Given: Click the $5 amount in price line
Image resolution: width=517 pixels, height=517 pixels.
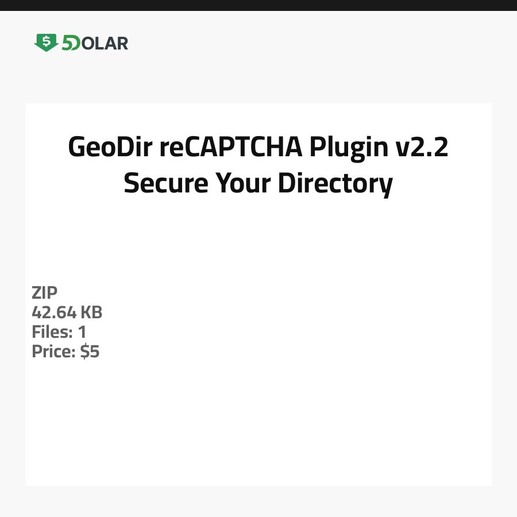Looking at the screenshot, I should [90, 352].
